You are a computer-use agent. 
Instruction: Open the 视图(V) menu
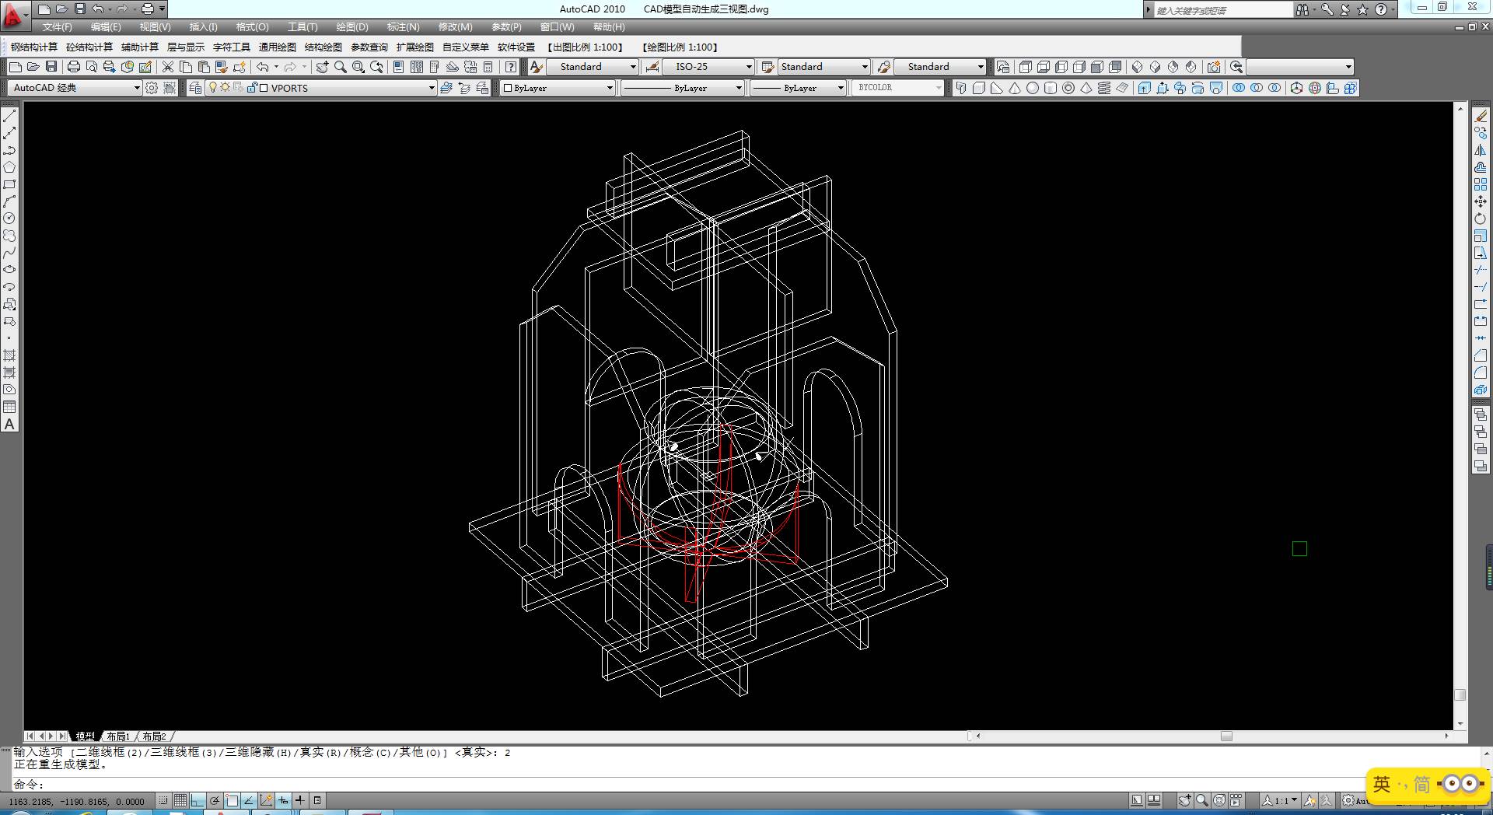tap(155, 27)
